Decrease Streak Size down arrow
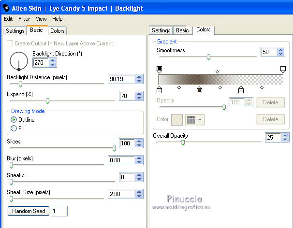Image resolution: width=293 pixels, height=228 pixels. [x=139, y=196]
